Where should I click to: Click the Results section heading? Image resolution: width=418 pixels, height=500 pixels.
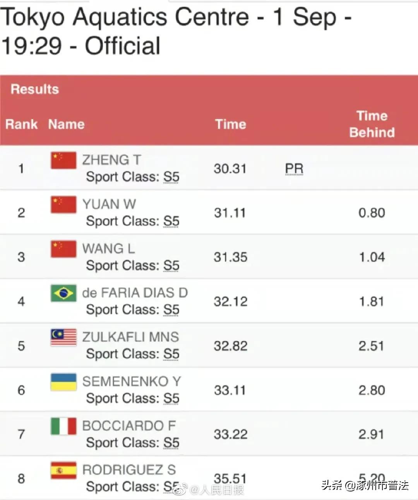[35, 89]
